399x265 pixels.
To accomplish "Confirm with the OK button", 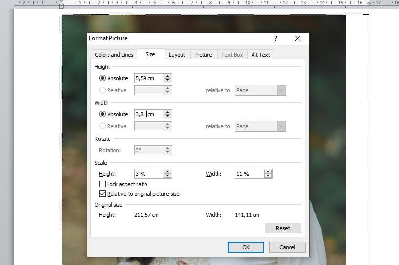I will click(x=246, y=247).
